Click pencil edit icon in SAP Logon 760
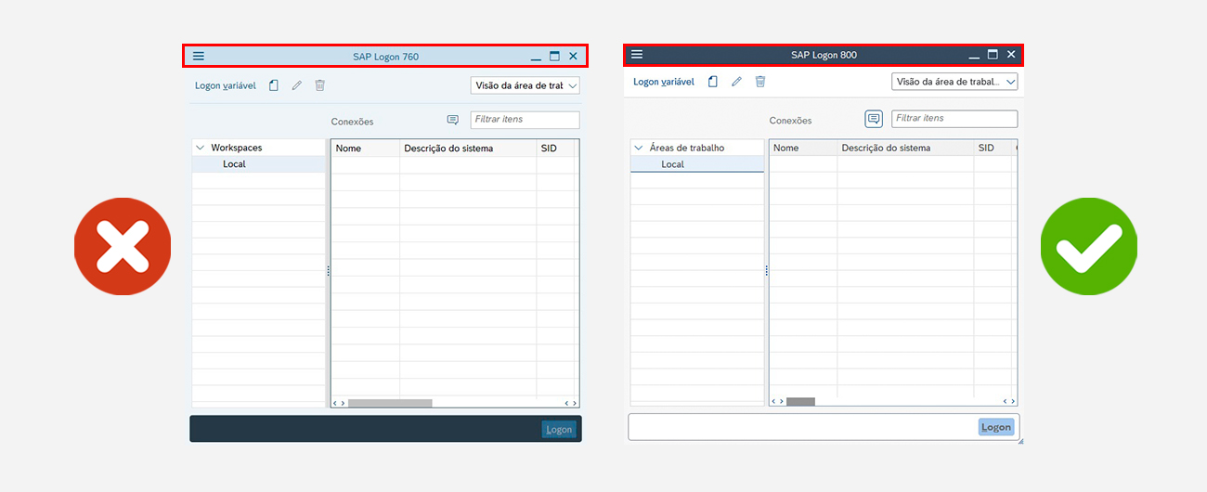The width and height of the screenshot is (1207, 492). tap(297, 85)
